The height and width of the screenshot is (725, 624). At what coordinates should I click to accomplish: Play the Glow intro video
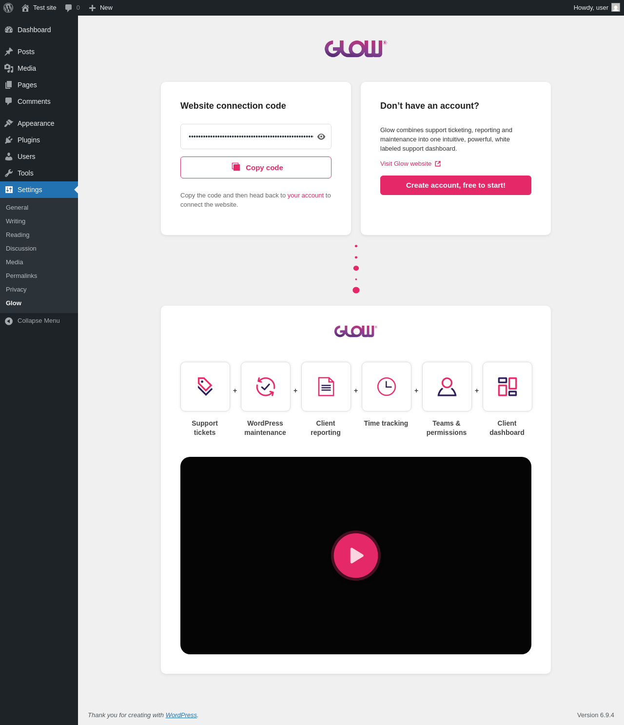click(x=356, y=555)
